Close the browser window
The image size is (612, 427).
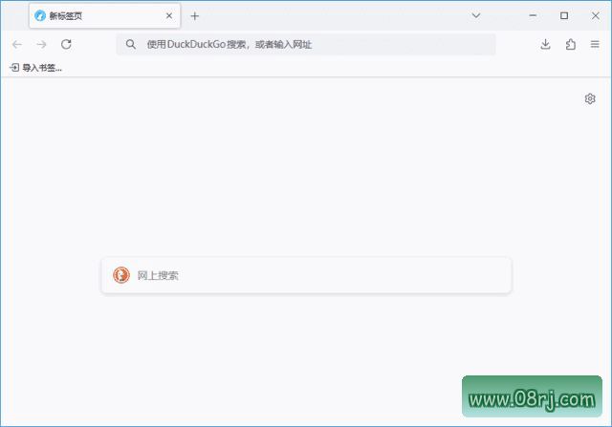595,15
